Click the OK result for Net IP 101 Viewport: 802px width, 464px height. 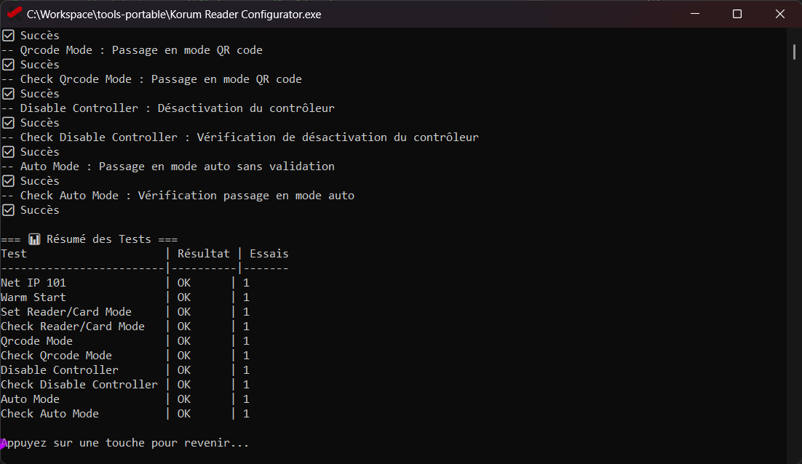pyautogui.click(x=184, y=283)
